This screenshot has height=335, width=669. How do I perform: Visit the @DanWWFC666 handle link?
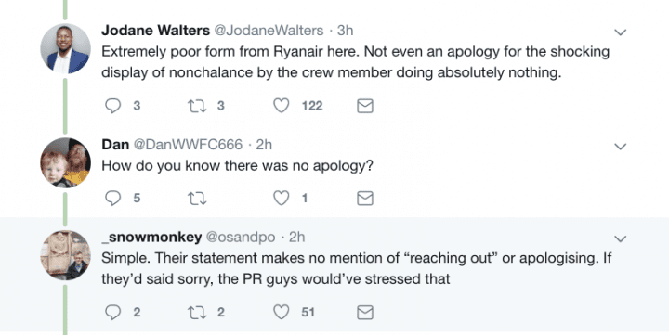pos(188,145)
